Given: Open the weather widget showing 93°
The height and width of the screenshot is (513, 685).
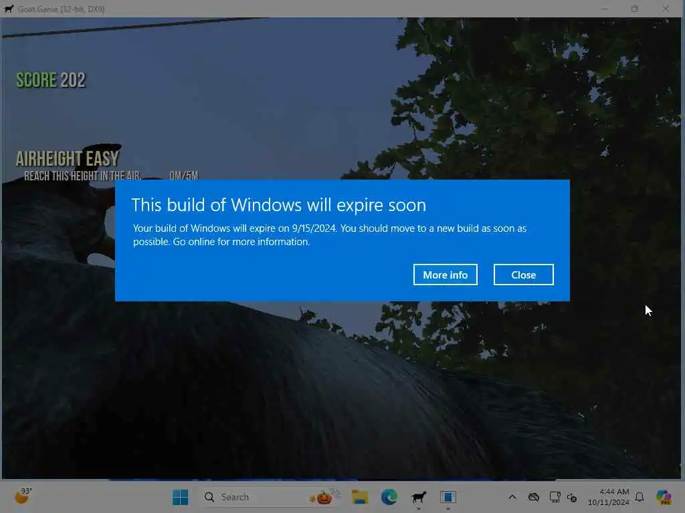Looking at the screenshot, I should click(23, 496).
